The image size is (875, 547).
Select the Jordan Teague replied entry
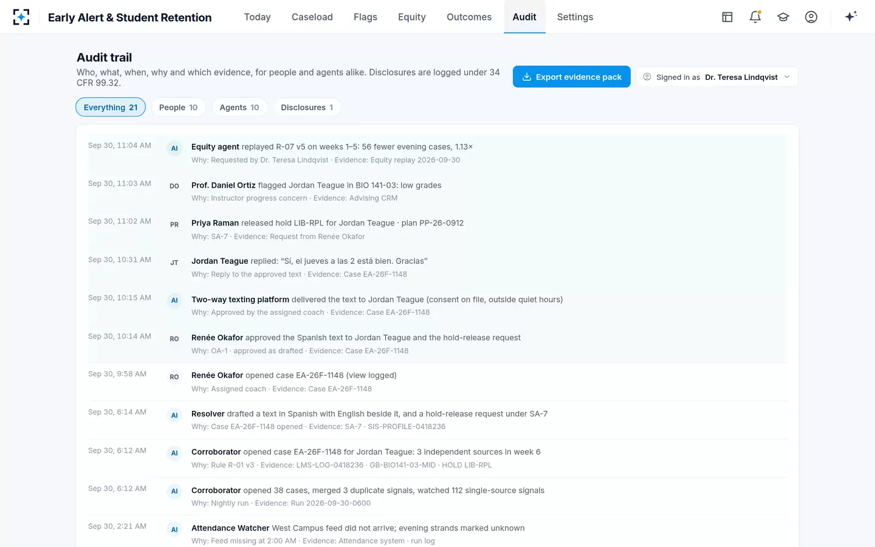437,267
